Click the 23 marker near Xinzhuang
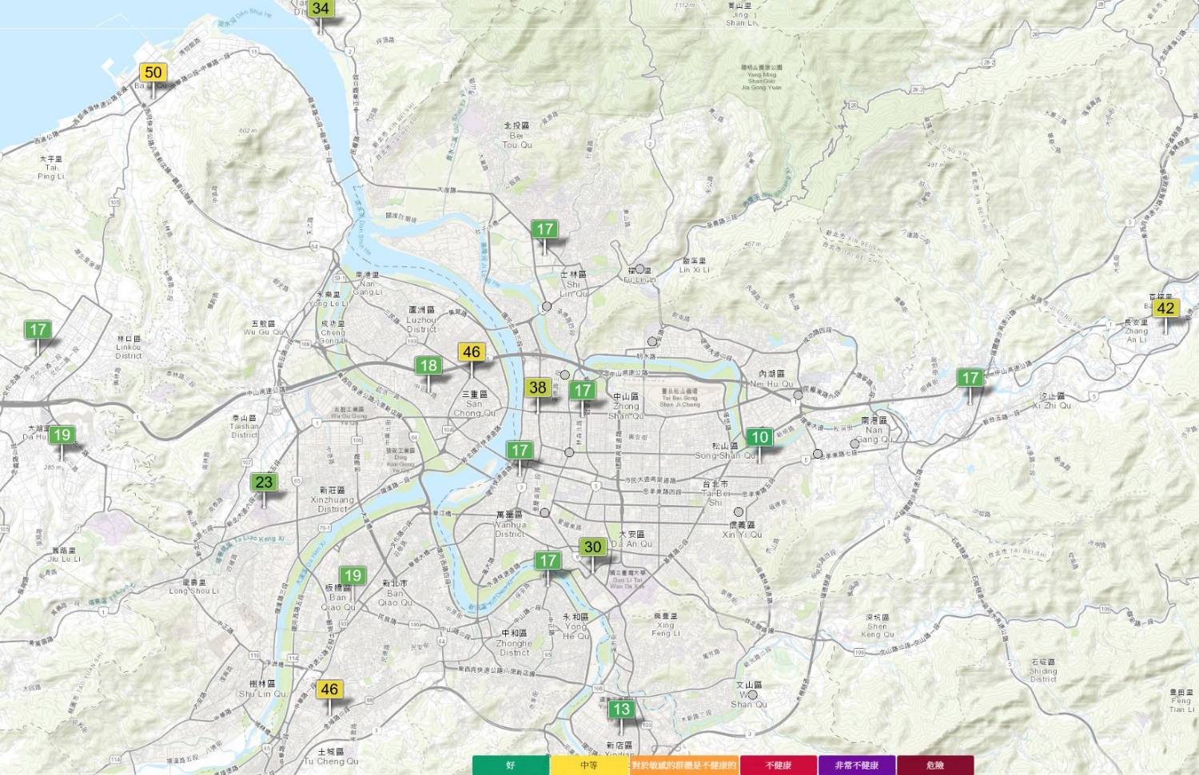Image resolution: width=1199 pixels, height=775 pixels. (x=264, y=482)
